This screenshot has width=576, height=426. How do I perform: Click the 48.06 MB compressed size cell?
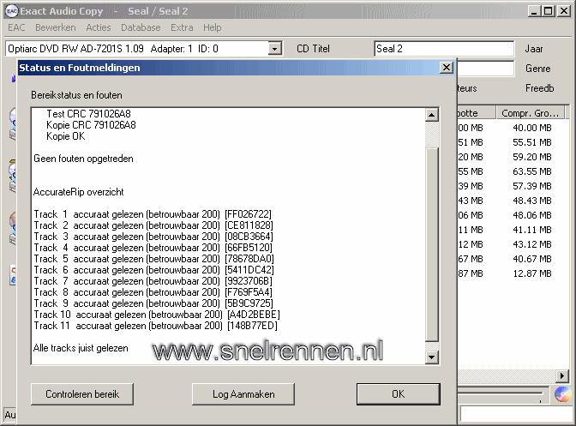532,215
